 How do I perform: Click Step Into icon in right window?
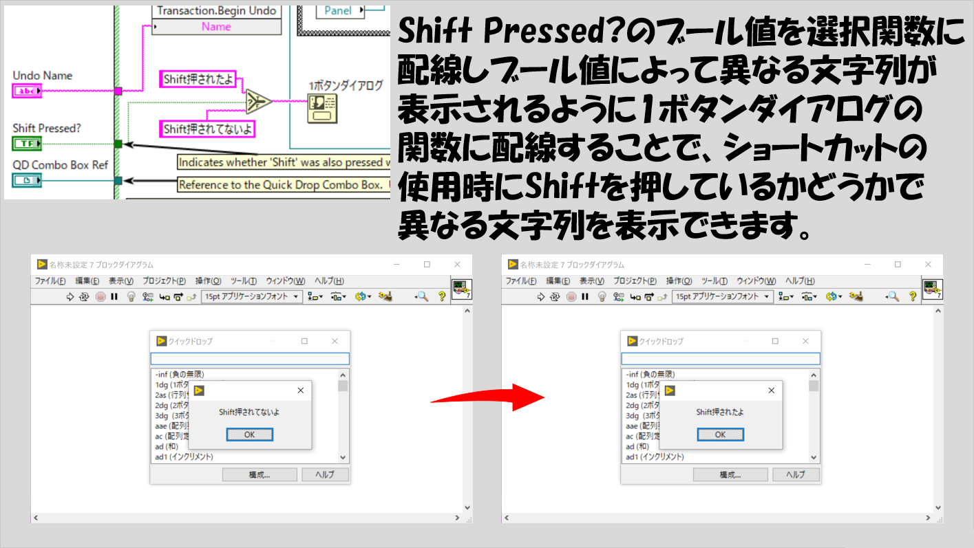click(x=636, y=296)
